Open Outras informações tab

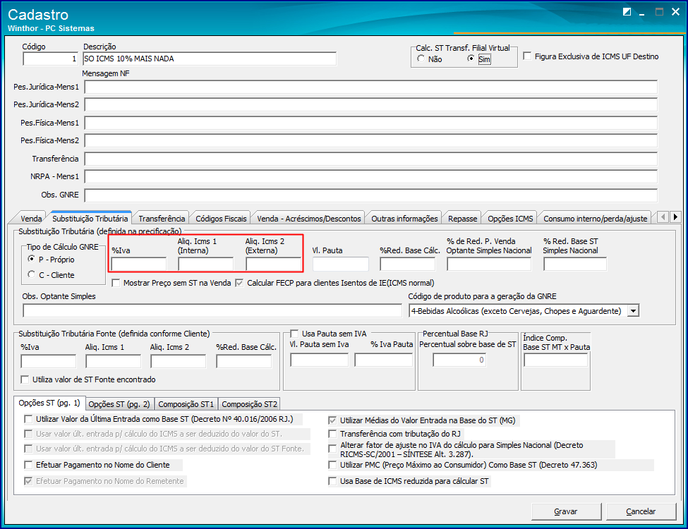[x=404, y=219]
